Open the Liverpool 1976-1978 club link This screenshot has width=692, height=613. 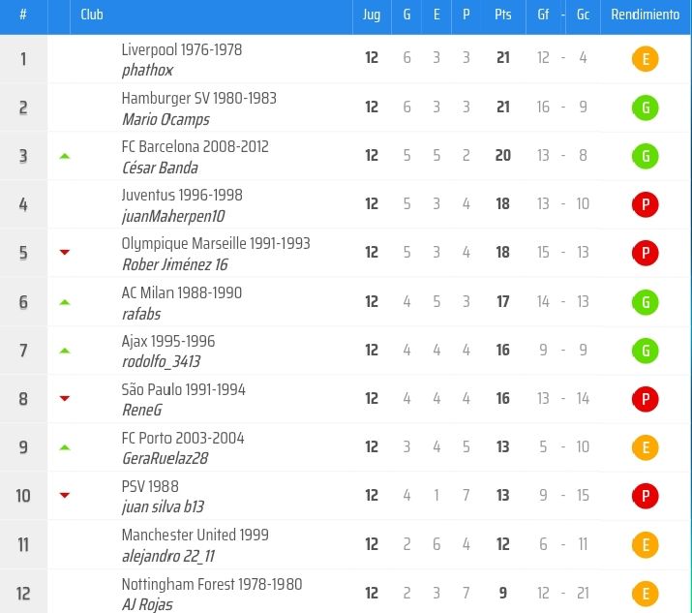[x=182, y=49]
